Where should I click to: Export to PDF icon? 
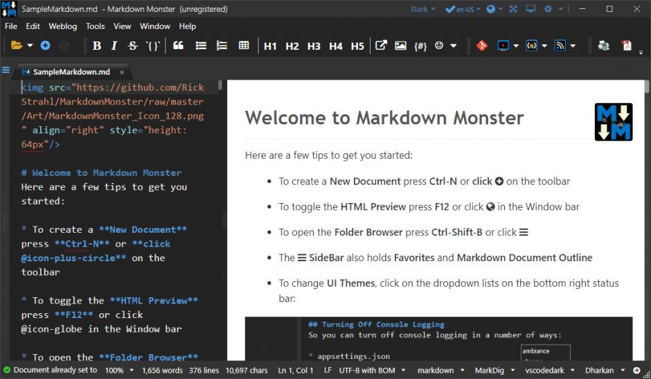(x=627, y=45)
